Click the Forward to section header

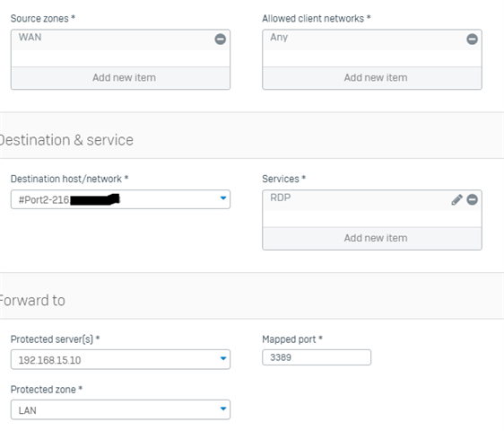32,300
